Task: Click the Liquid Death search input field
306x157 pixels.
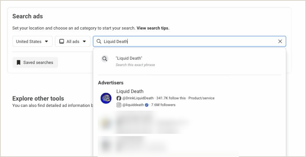Action: coord(190,41)
